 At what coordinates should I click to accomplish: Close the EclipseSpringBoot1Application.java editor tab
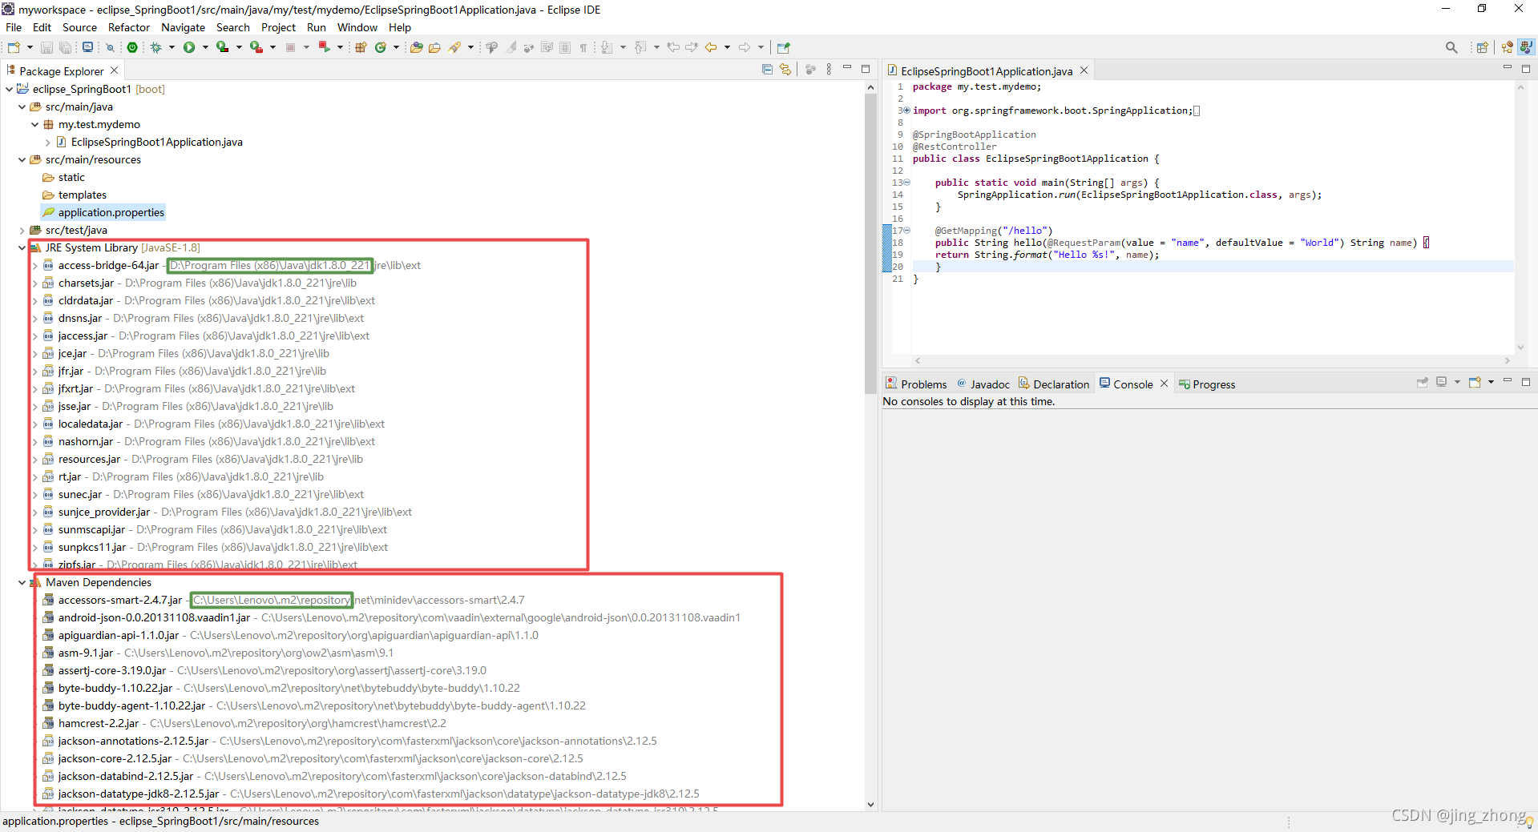(1084, 70)
